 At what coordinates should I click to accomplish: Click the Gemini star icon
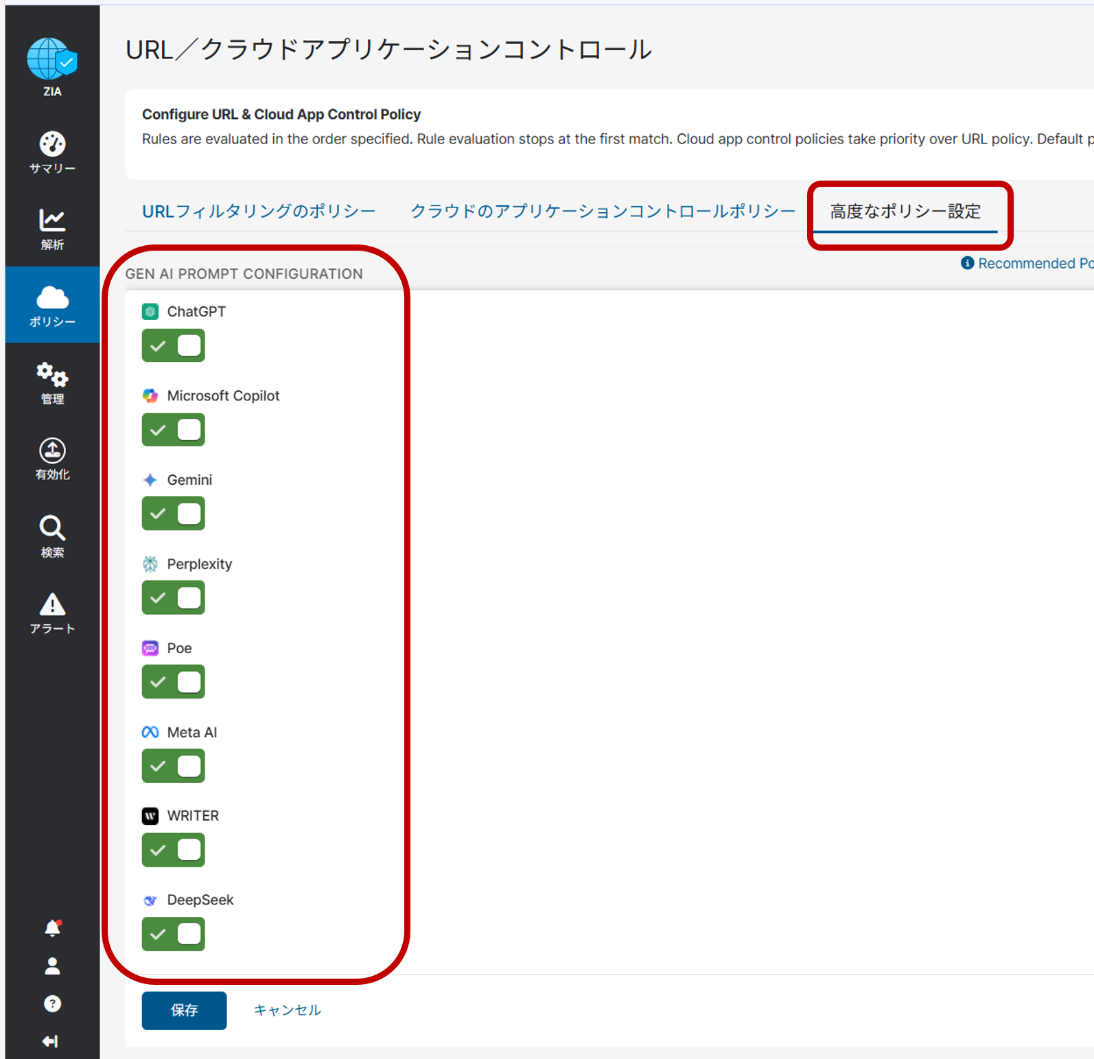click(x=150, y=480)
